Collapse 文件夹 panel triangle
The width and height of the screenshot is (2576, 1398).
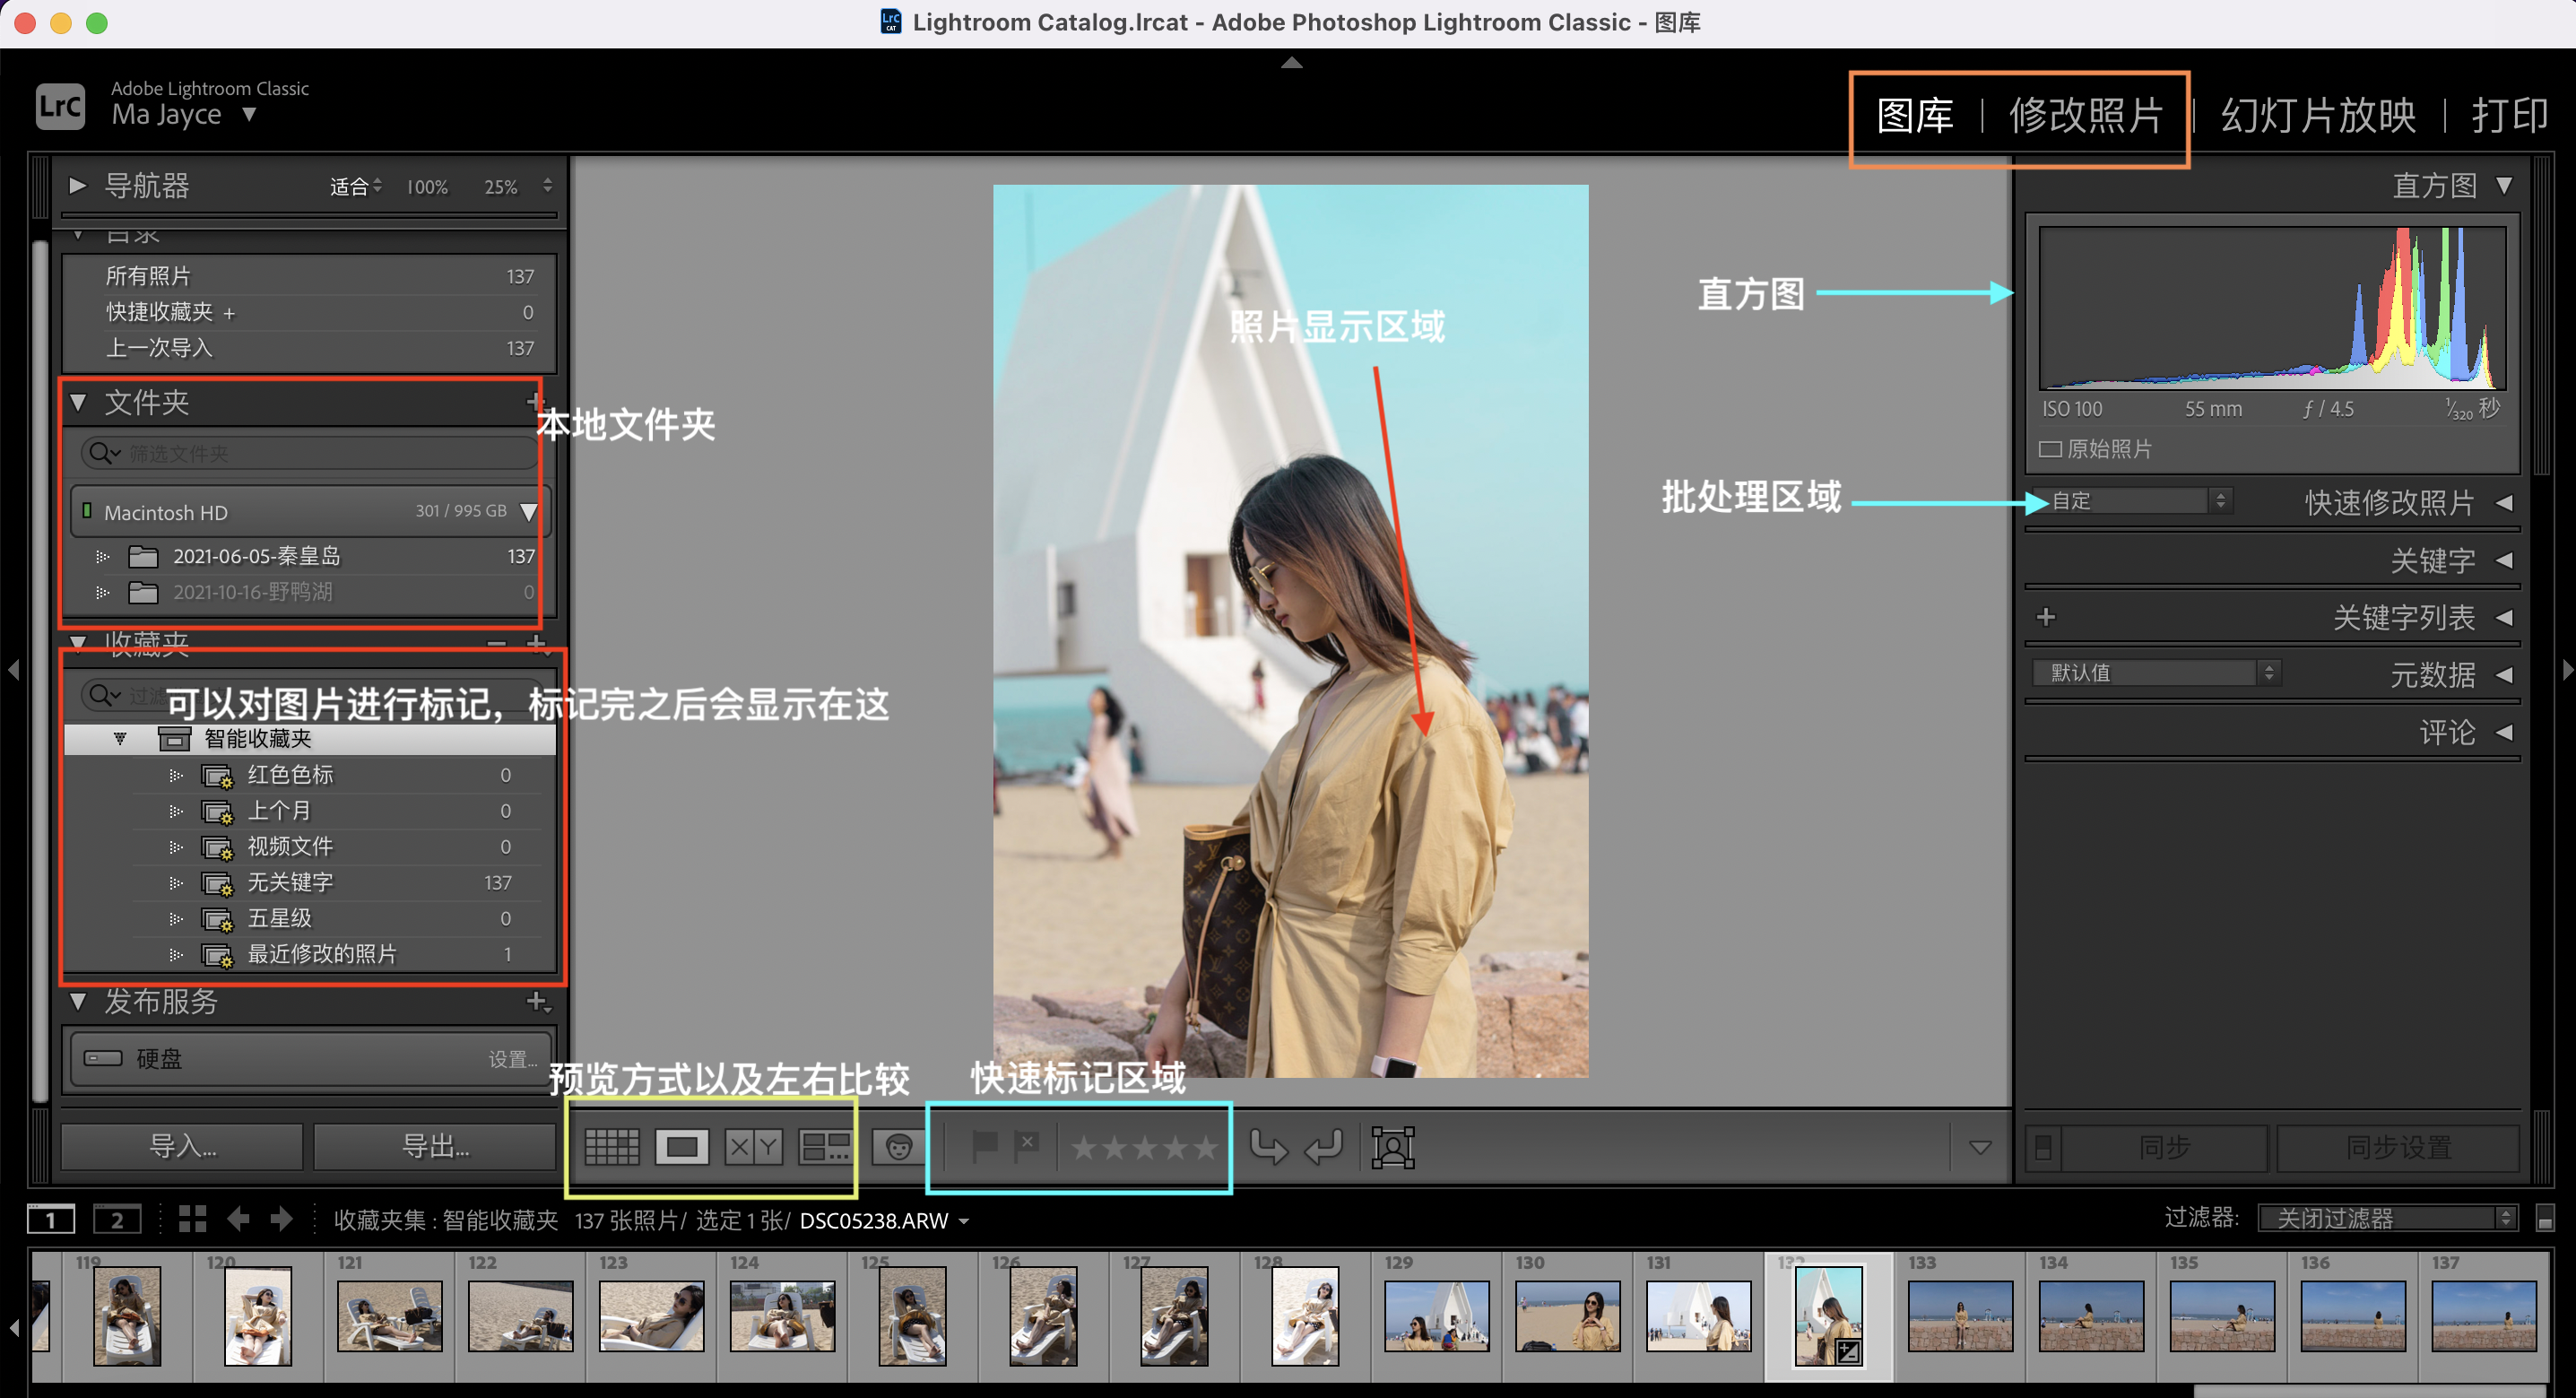point(77,402)
